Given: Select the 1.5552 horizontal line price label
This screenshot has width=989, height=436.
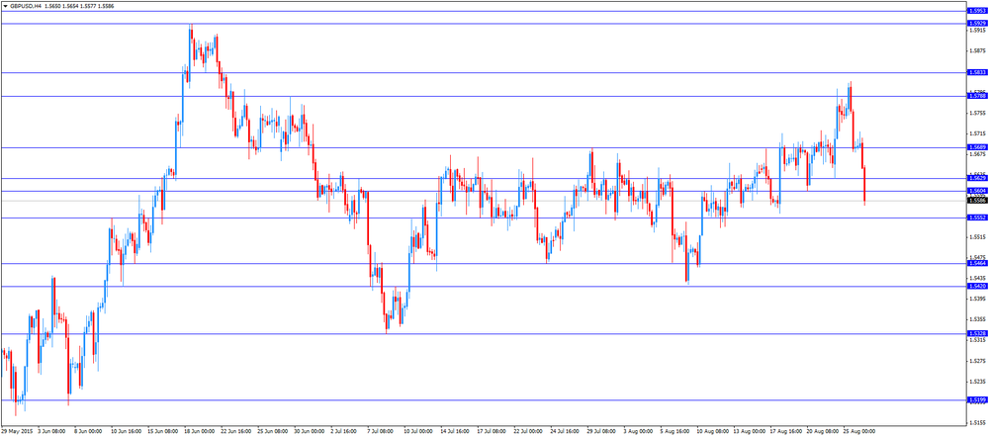Looking at the screenshot, I should tap(976, 218).
